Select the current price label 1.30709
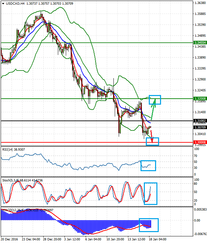 (200, 127)
